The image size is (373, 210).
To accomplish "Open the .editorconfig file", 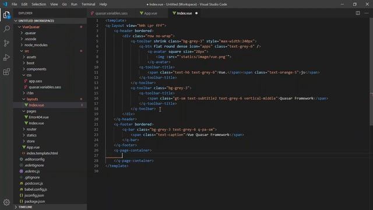I will (50, 159).
